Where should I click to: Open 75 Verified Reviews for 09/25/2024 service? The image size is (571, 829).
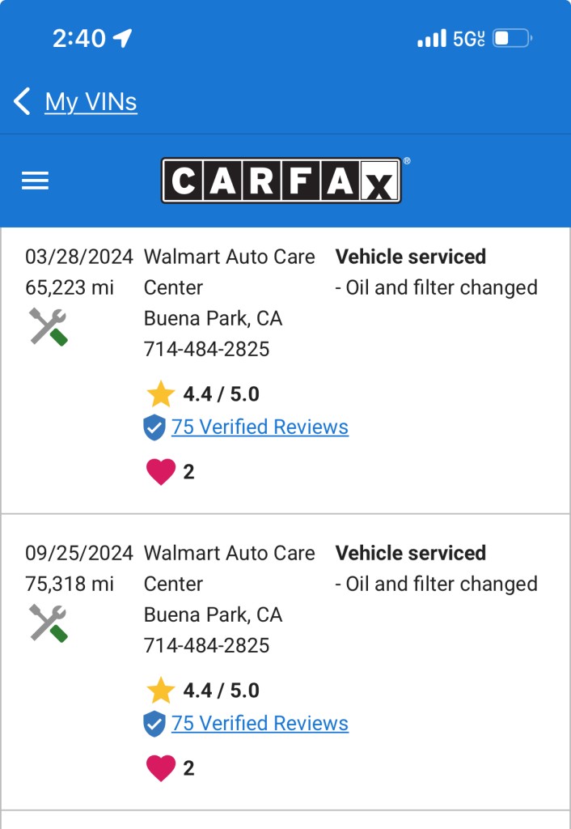[260, 723]
